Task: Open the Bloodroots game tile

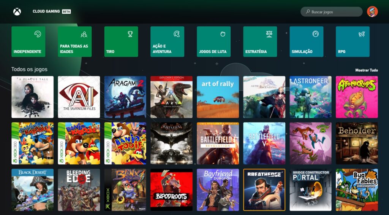Action: 171,190
